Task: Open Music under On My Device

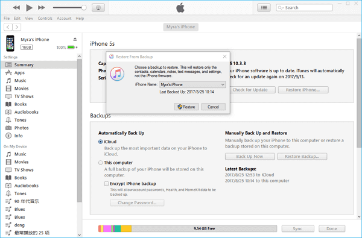Action: pos(39,154)
